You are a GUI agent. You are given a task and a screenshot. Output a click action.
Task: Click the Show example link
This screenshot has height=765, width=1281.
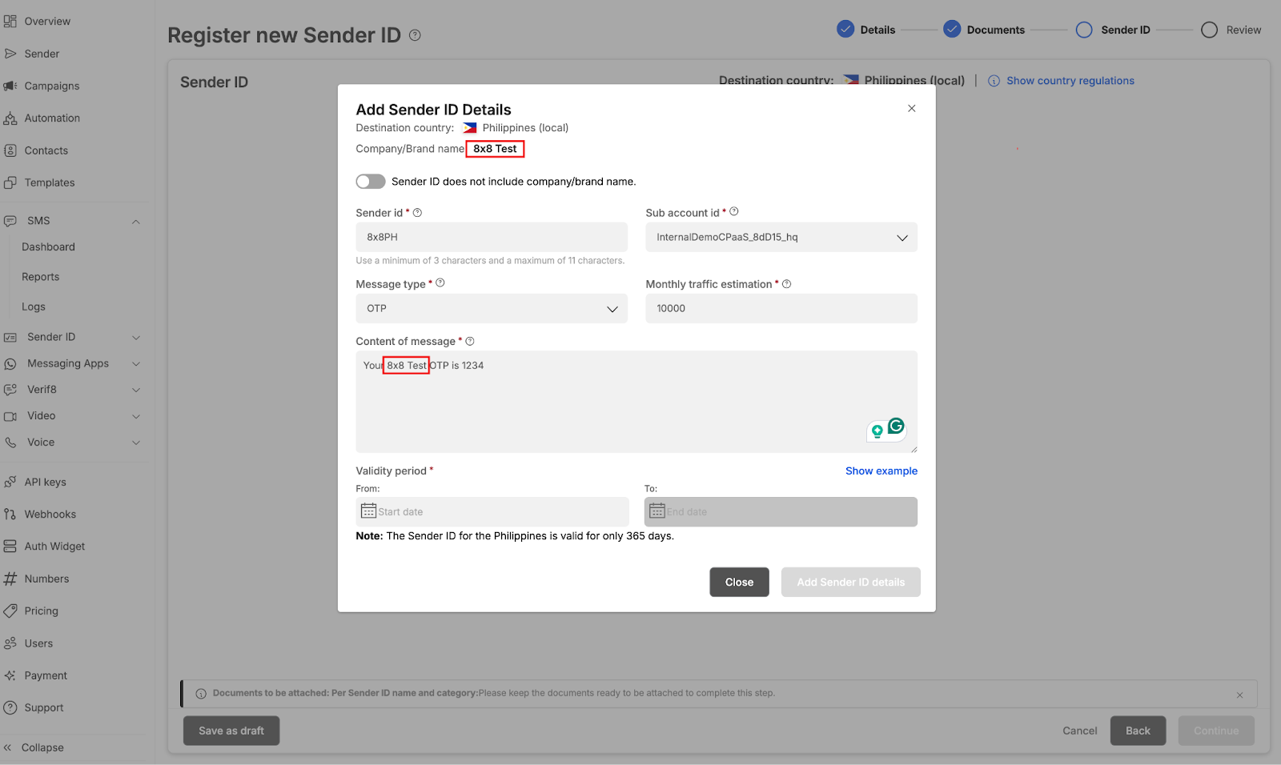pyautogui.click(x=881, y=471)
